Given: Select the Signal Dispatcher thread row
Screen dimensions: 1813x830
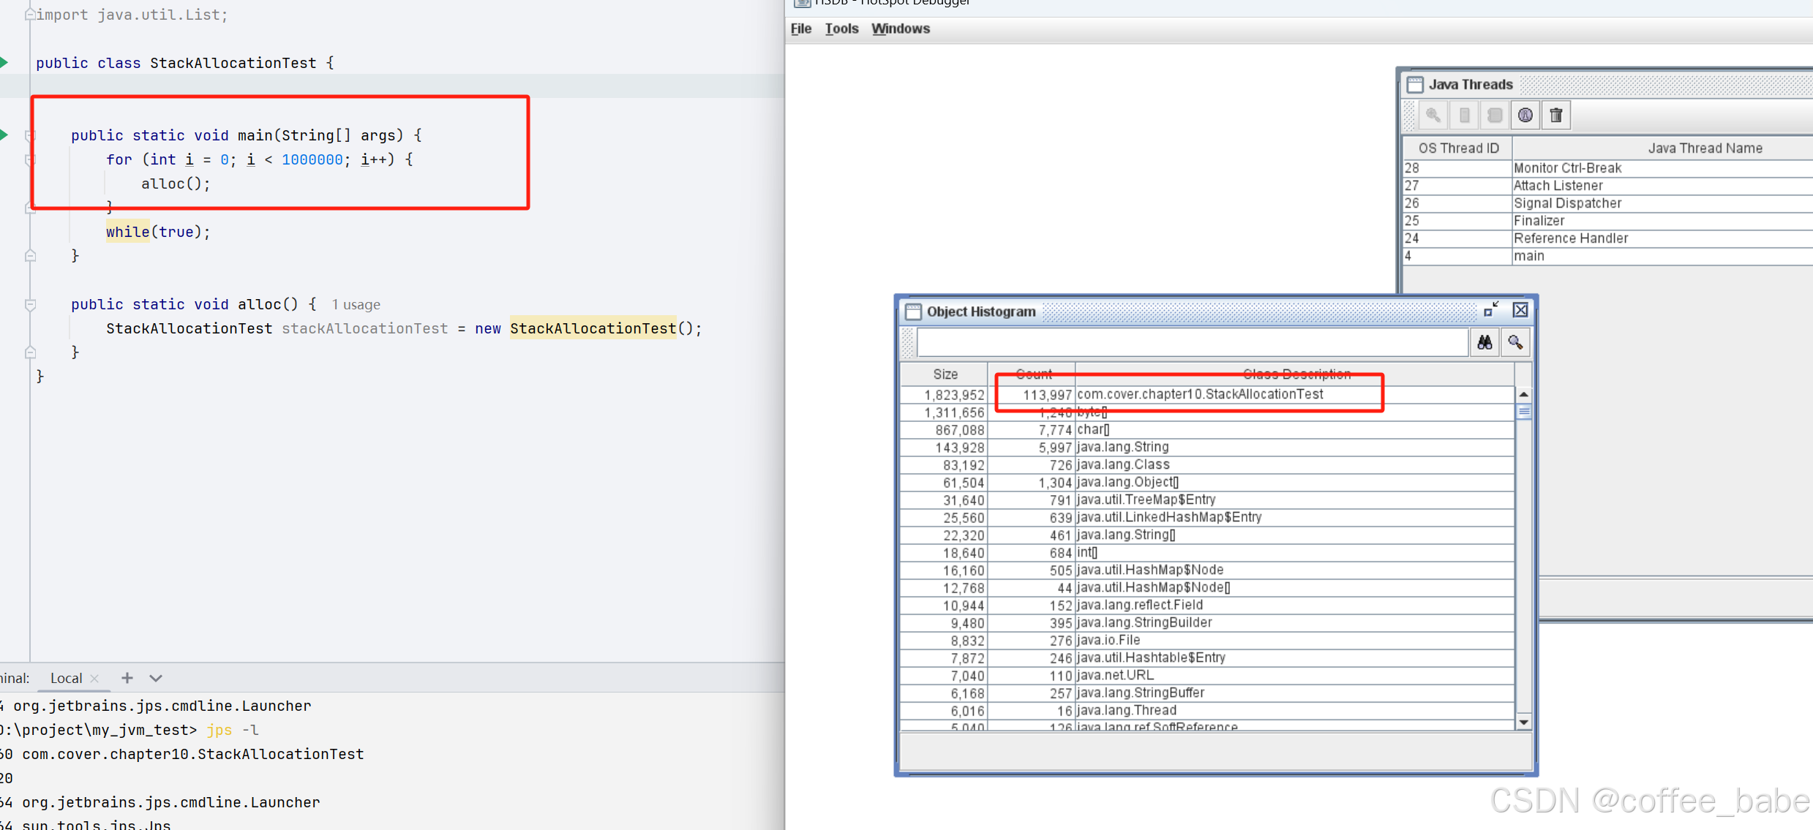Looking at the screenshot, I should 1608,203.
